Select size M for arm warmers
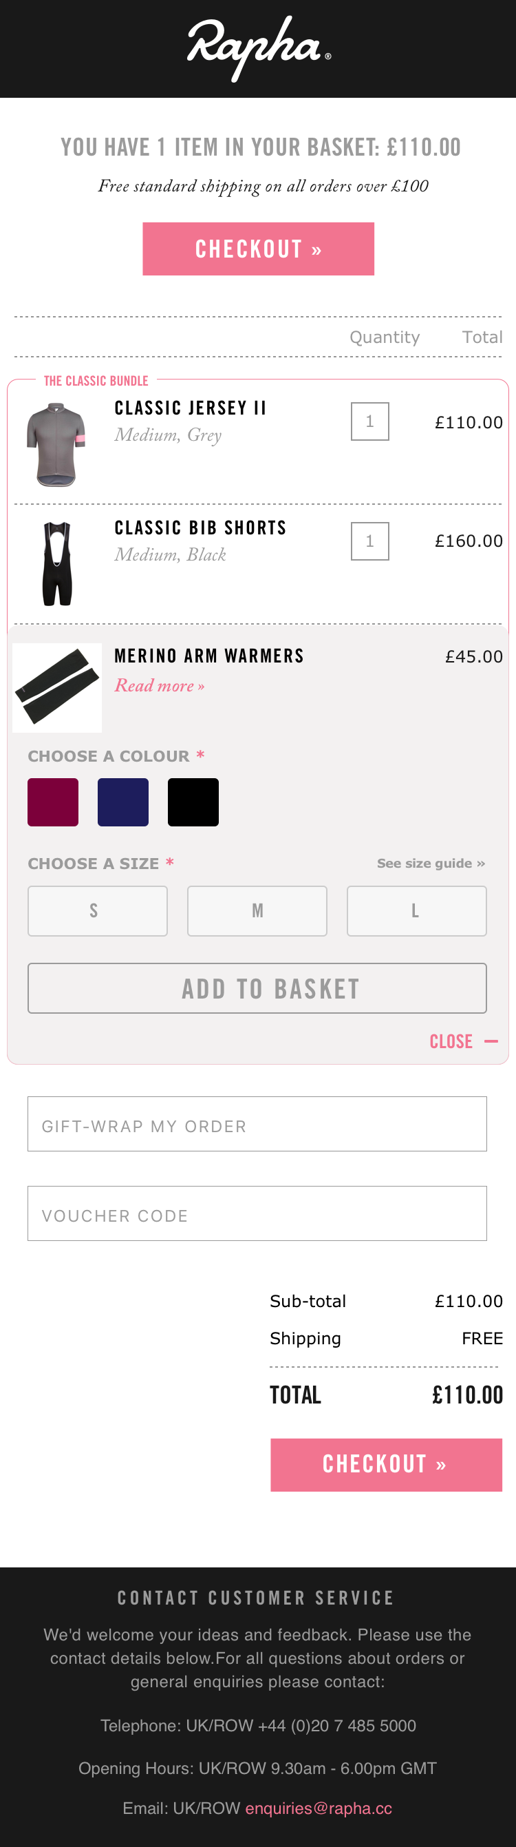 (257, 911)
